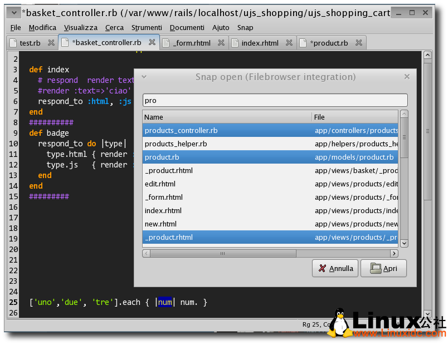Open the window menu arrow in the gedit title bar
Viewport: 448px width, 345px height.
13,12
